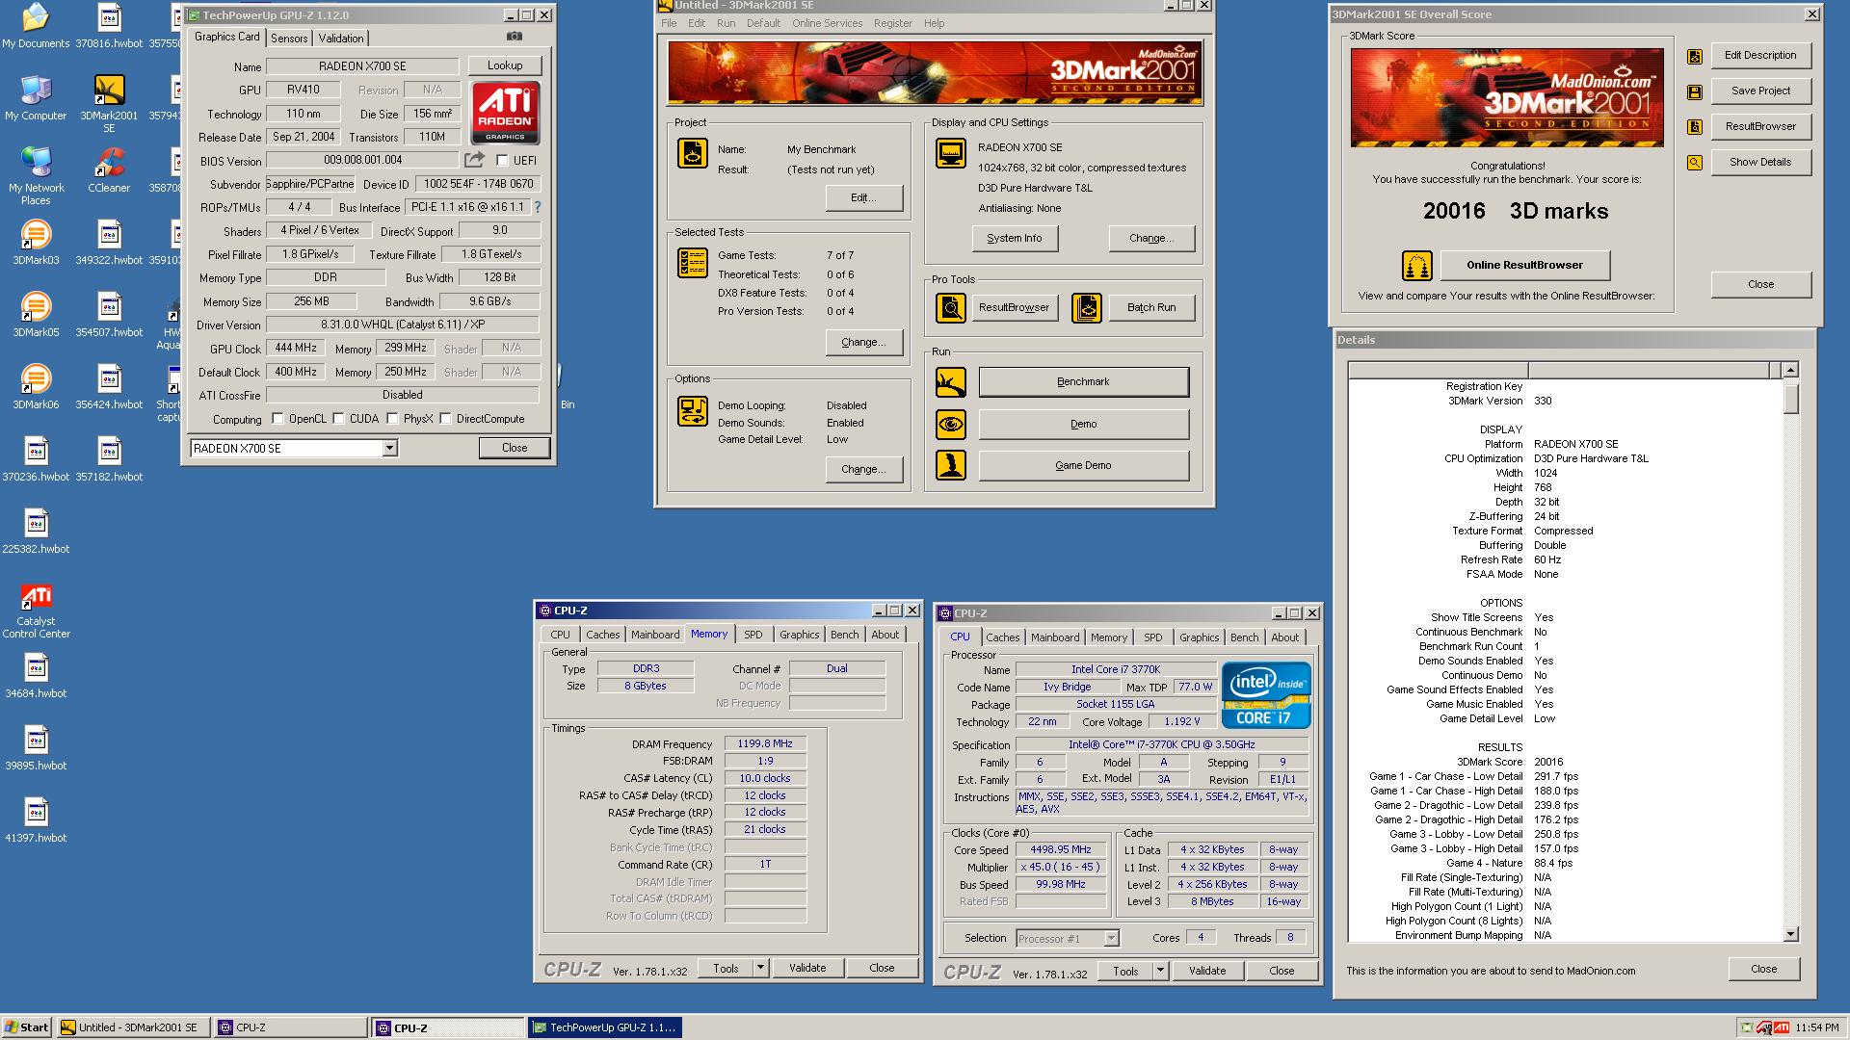Click the Online ResultBrowser icon
The height and width of the screenshot is (1040, 1850).
[x=1416, y=266]
